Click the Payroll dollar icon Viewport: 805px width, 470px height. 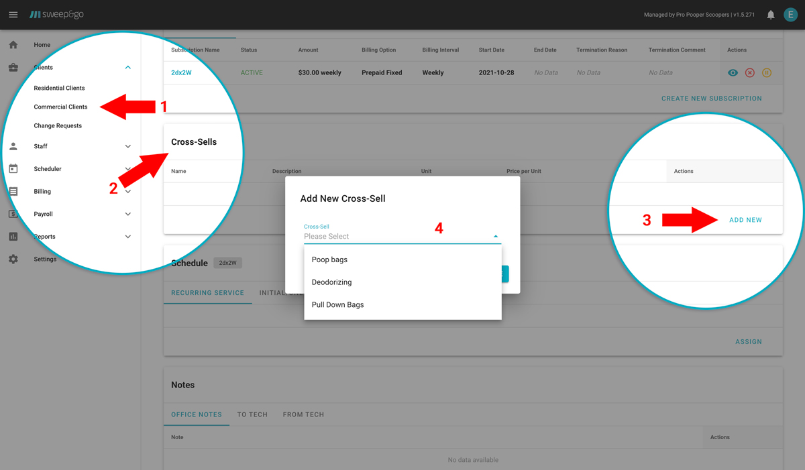pyautogui.click(x=13, y=213)
